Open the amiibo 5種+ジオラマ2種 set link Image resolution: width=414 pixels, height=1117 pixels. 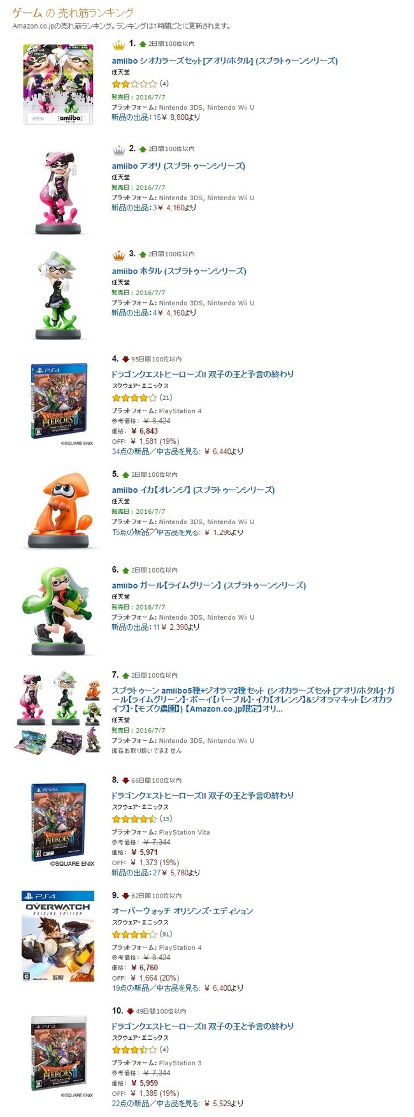253,699
